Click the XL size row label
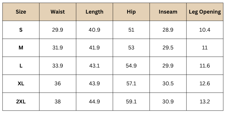 coord(21,84)
